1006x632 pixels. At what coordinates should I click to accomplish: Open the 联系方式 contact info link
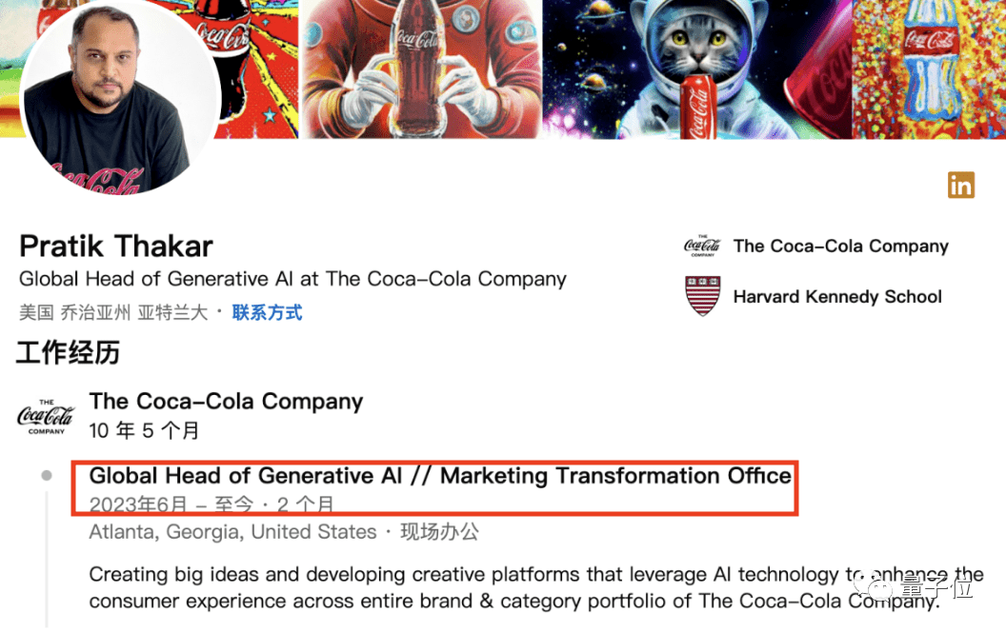[267, 312]
